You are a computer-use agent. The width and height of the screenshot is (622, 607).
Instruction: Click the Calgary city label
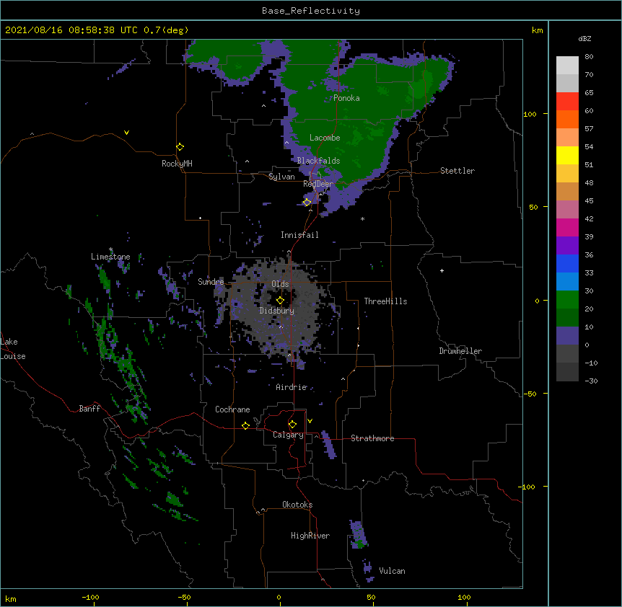pyautogui.click(x=288, y=435)
